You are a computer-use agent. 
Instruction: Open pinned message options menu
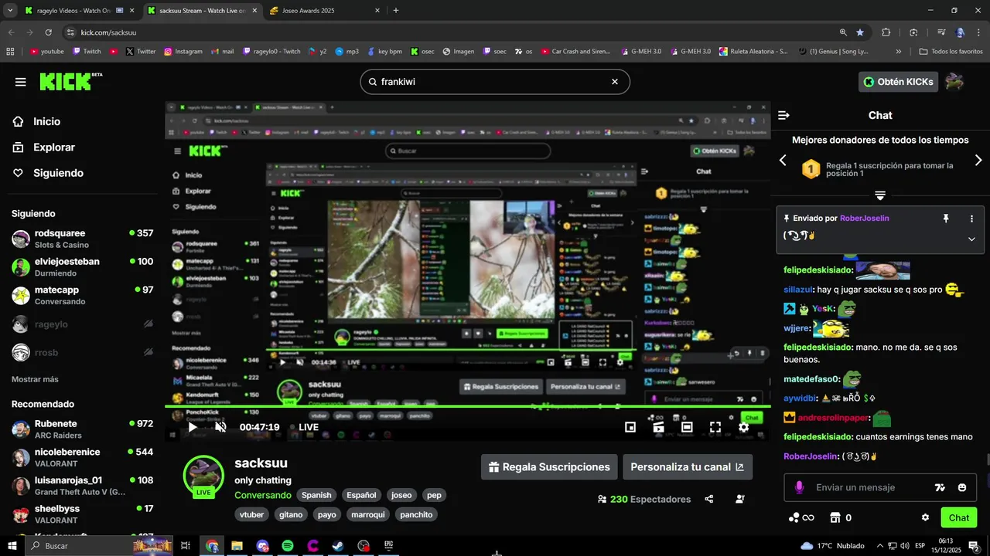click(x=971, y=219)
